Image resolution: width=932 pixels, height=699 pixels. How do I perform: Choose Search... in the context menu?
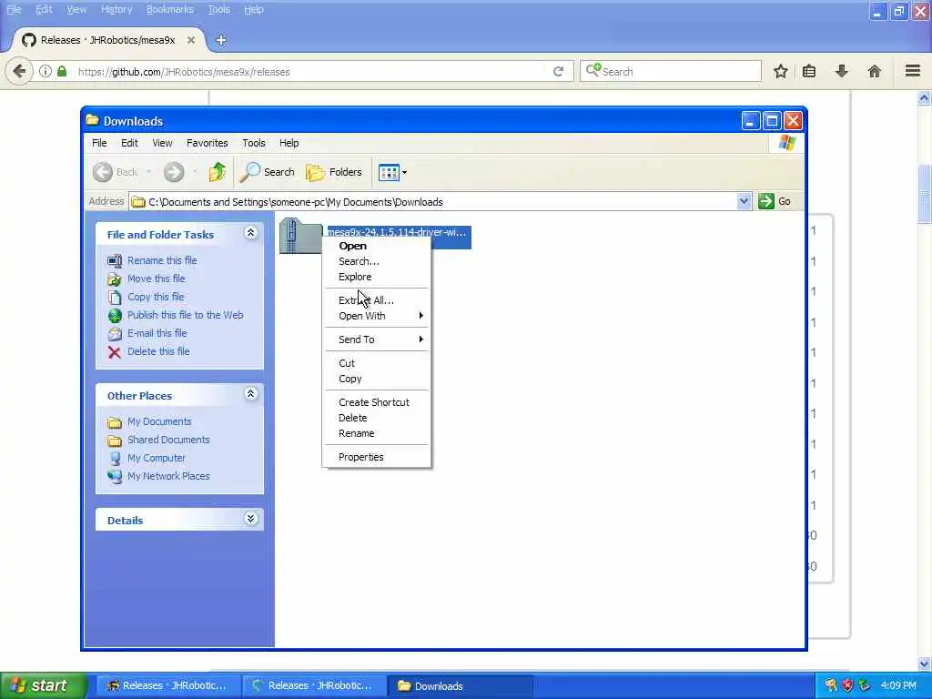tap(376, 261)
